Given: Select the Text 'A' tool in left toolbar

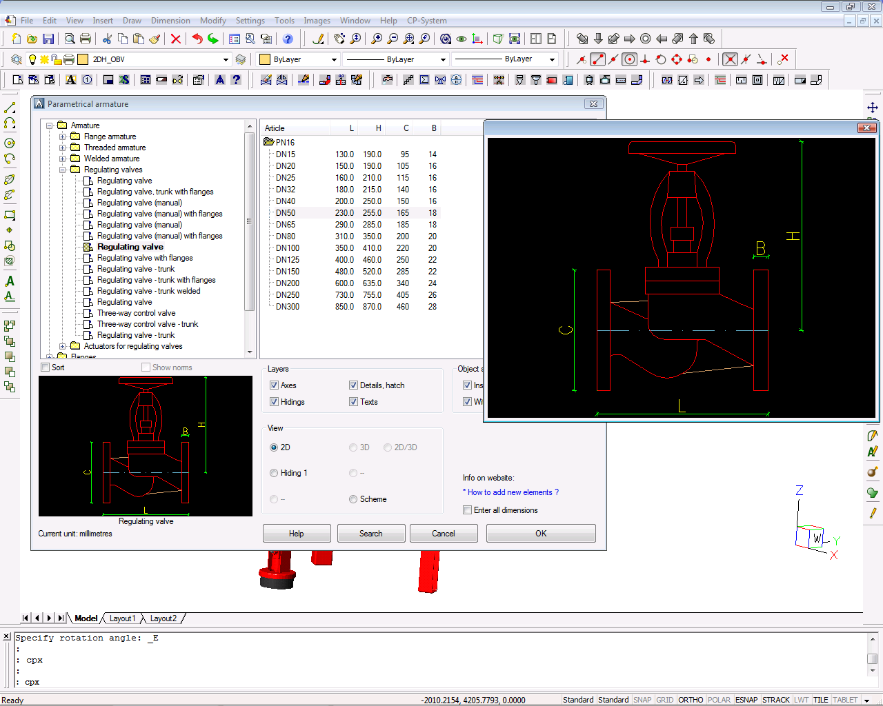Looking at the screenshot, I should coord(10,281).
